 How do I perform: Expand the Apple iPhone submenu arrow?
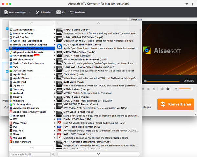click(54, 78)
